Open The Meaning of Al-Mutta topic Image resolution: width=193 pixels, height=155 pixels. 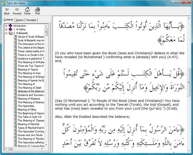point(31,62)
